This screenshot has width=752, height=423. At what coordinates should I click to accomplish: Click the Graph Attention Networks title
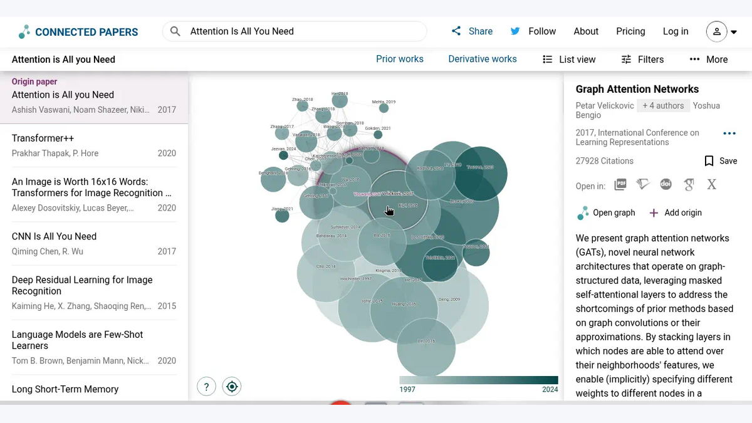637,89
